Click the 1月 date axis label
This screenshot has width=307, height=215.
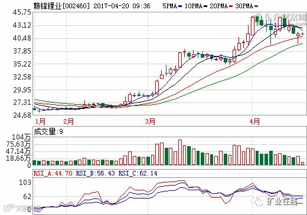tap(40, 121)
